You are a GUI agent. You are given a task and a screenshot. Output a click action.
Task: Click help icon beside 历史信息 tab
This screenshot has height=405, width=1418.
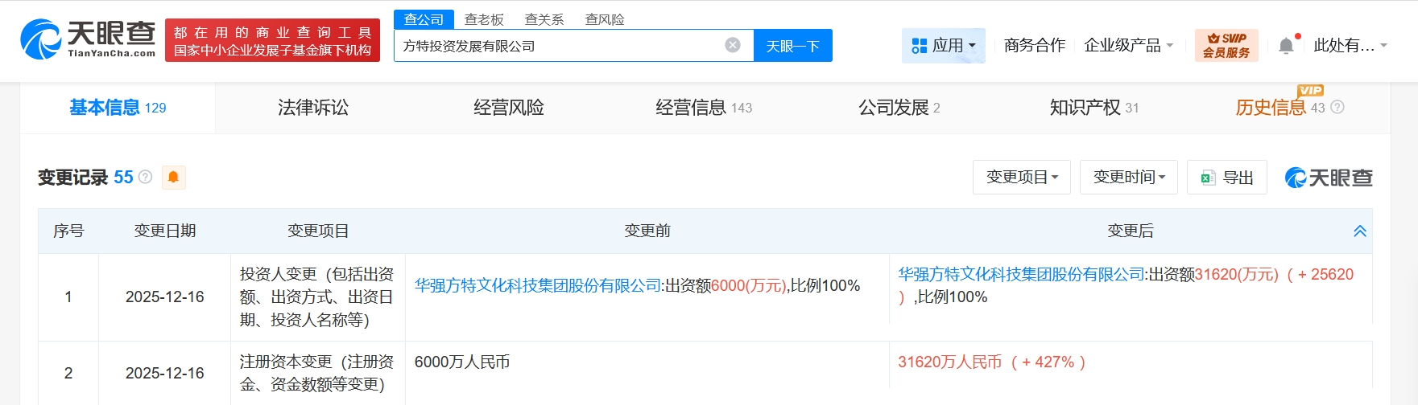tap(1337, 107)
